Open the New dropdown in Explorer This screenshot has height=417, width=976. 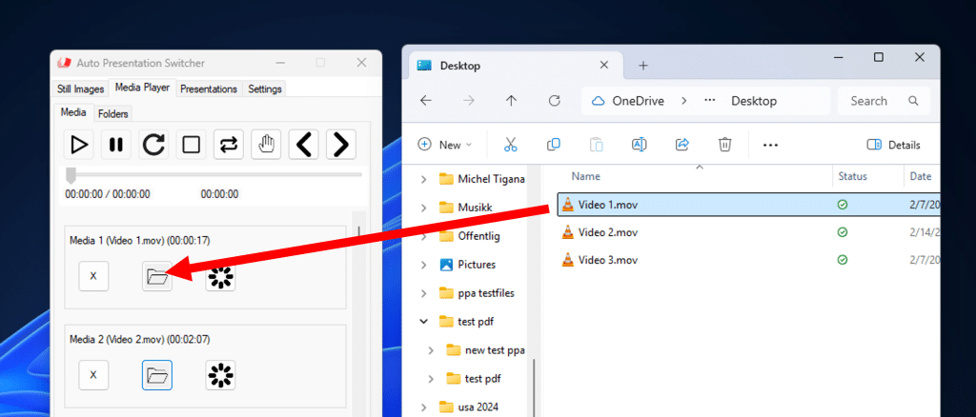tap(444, 145)
